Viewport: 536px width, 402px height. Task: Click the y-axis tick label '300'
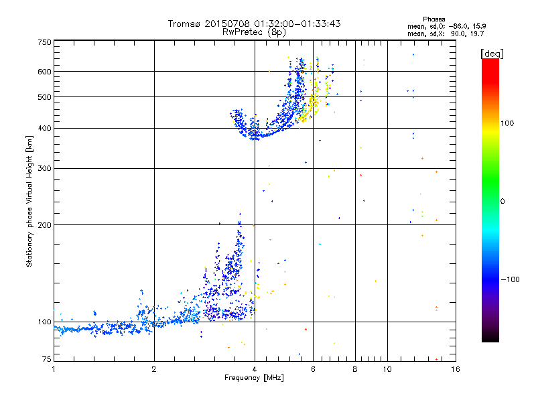(x=44, y=168)
